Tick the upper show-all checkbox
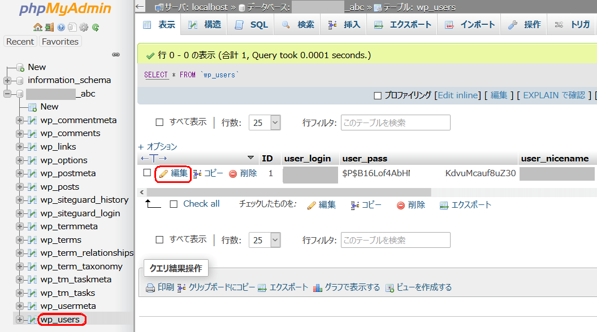 pos(159,123)
